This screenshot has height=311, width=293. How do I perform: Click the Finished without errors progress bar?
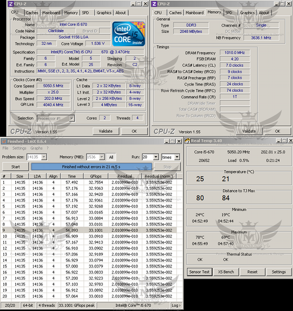coord(91,167)
